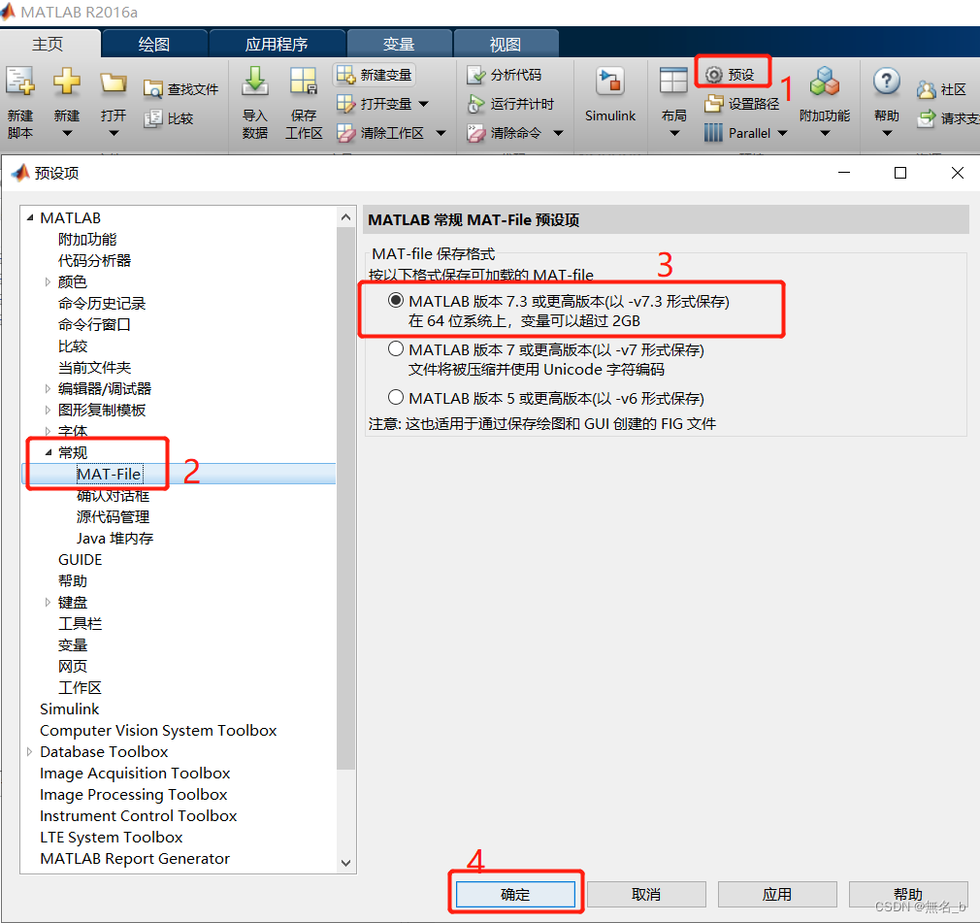This screenshot has height=923, width=980.
Task: Select Java 堆内存 tree item
Action: tap(115, 539)
